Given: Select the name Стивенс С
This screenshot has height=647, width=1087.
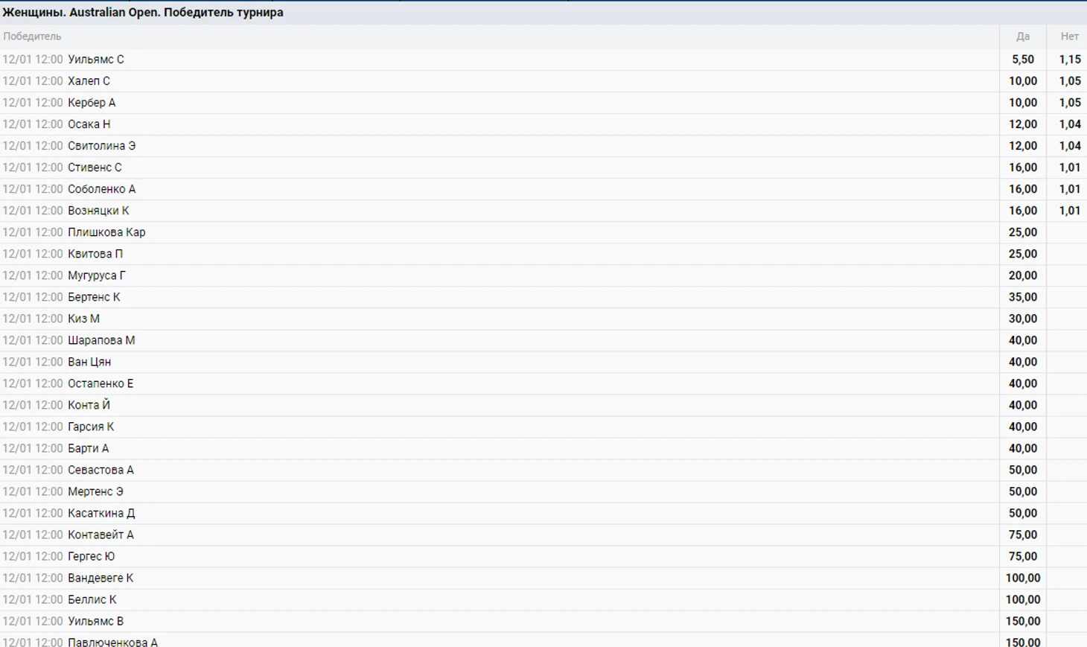Looking at the screenshot, I should (x=95, y=168).
